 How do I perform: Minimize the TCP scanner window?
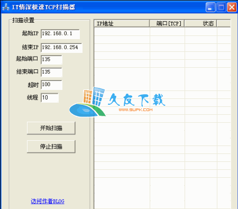(210, 7)
